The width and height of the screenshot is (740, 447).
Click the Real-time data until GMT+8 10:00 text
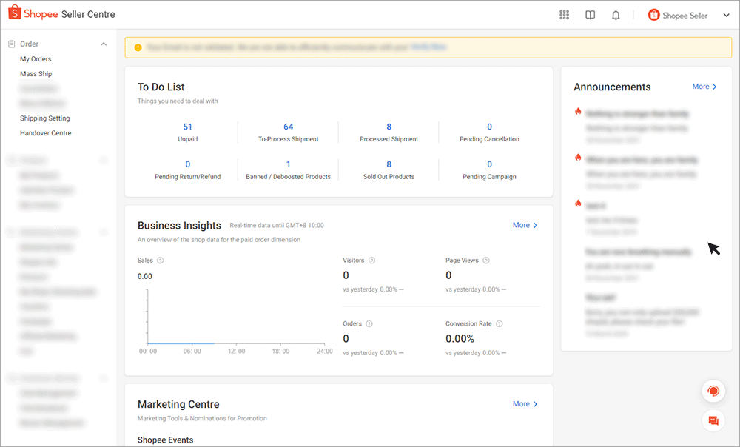point(277,226)
